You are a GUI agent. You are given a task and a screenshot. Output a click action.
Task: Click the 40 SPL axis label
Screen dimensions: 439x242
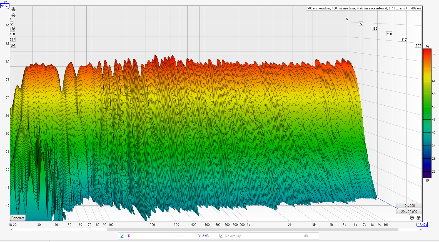pos(8,206)
